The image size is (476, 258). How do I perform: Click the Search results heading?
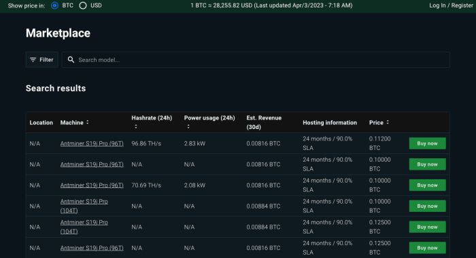click(56, 88)
